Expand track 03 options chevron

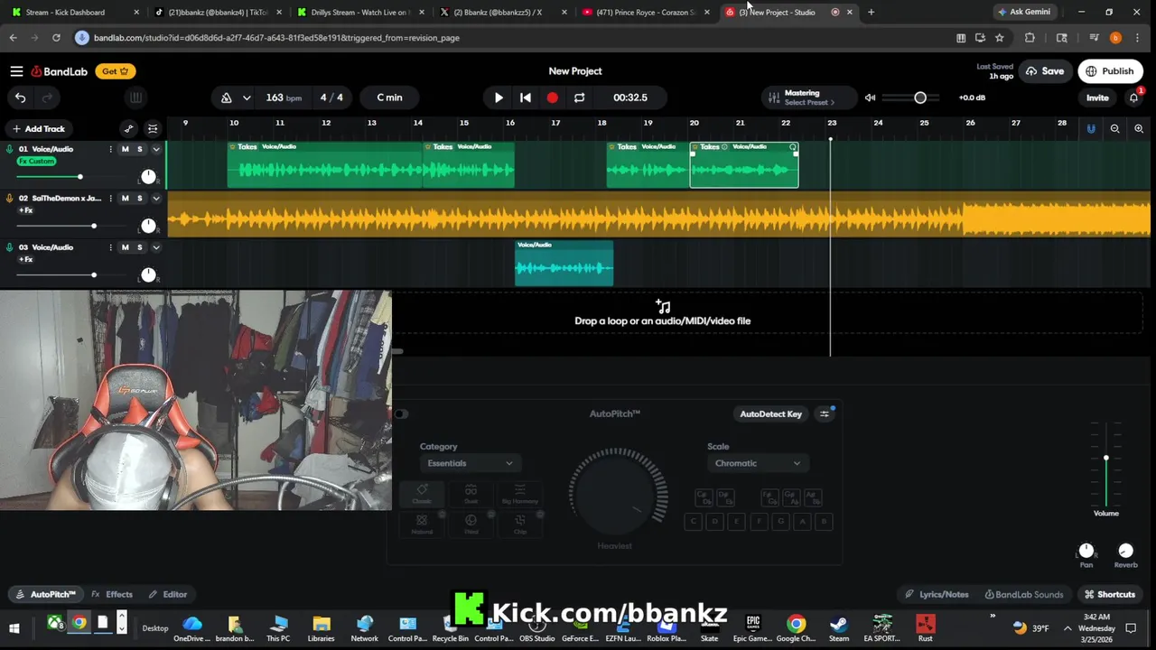tap(155, 247)
